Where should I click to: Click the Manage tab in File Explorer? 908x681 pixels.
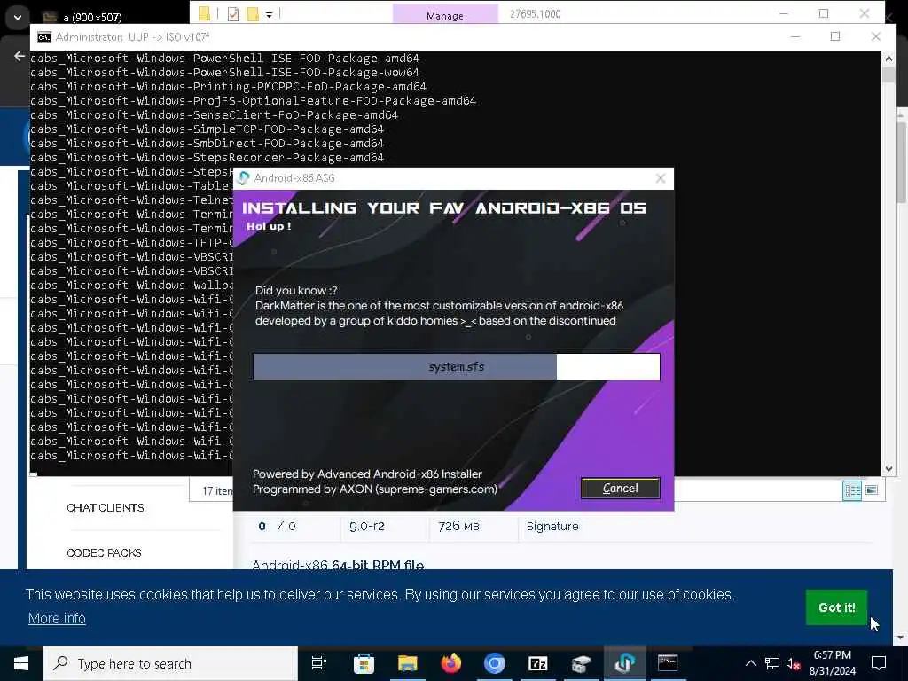[x=445, y=14]
